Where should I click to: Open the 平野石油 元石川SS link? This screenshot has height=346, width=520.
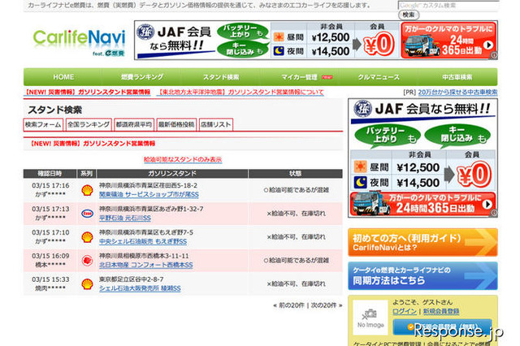125,218
